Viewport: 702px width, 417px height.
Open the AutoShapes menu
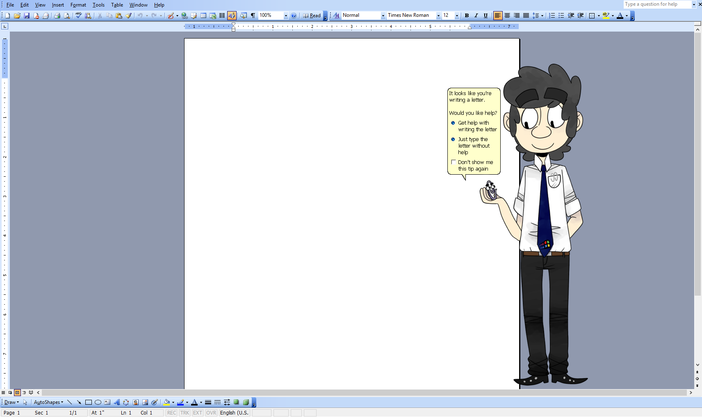(48, 402)
